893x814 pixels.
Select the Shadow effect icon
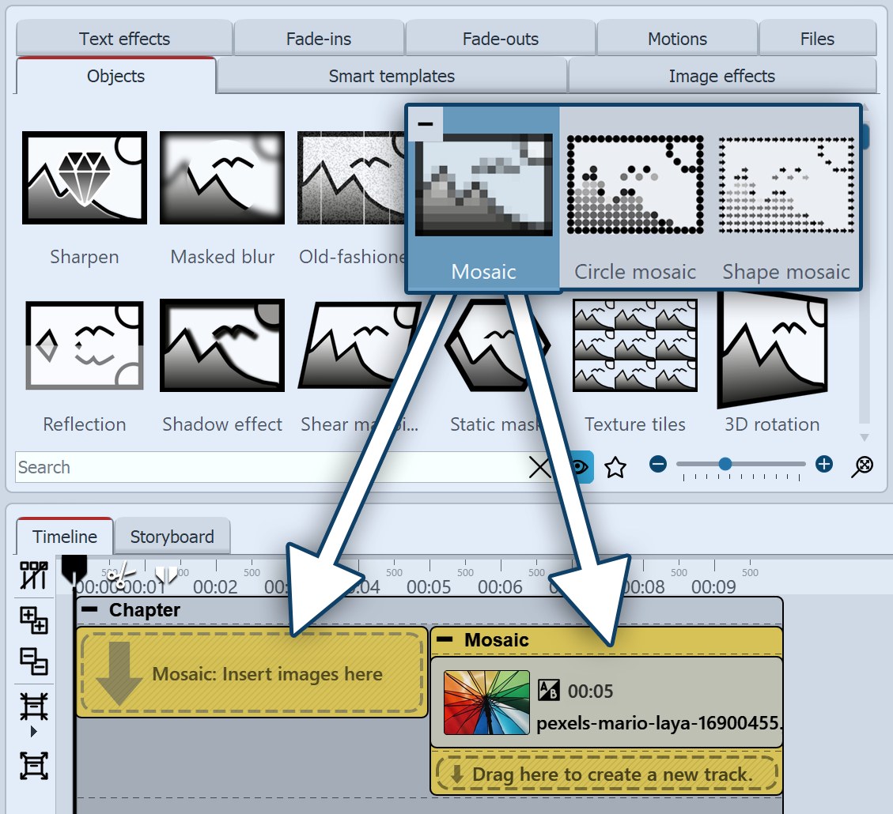pos(222,345)
